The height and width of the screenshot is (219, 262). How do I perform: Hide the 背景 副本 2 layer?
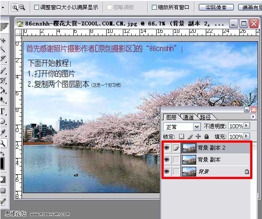167,147
